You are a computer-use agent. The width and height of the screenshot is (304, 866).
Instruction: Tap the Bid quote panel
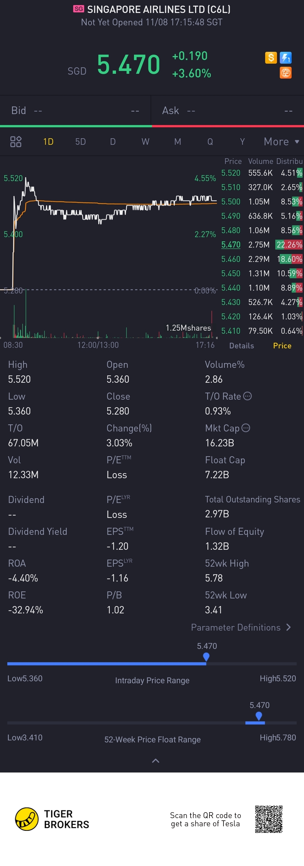[x=76, y=111]
